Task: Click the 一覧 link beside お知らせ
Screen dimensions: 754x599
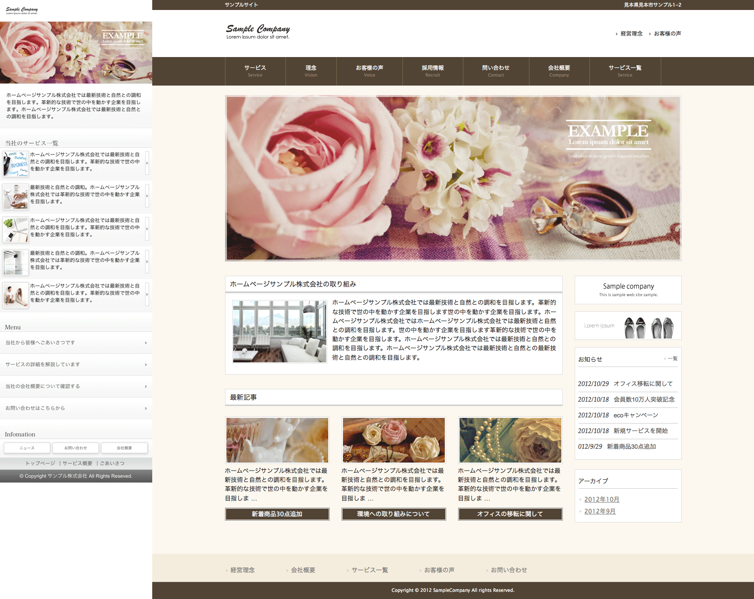Action: pos(672,359)
